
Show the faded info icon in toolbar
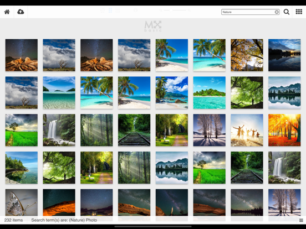click(x=135, y=10)
